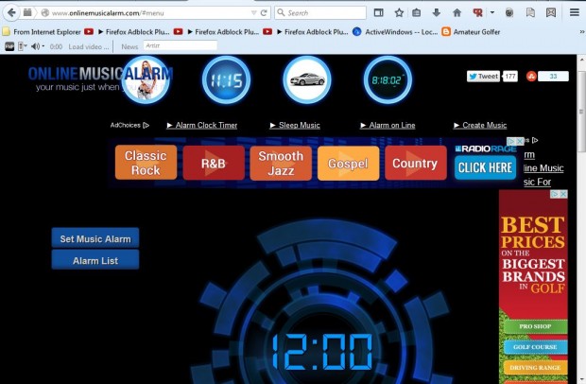Click R&B ad tile
Screen dimensions: 586x384
pyautogui.click(x=214, y=163)
